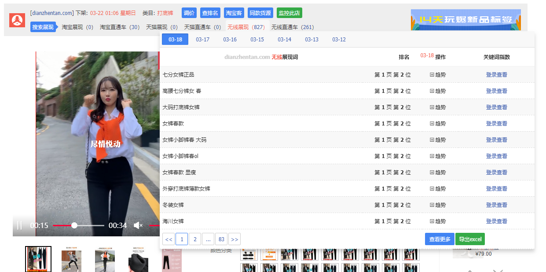Move the video progress slider knob
The image size is (546, 272).
(x=74, y=225)
